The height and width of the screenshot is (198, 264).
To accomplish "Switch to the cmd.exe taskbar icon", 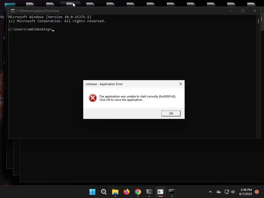I will (172, 192).
